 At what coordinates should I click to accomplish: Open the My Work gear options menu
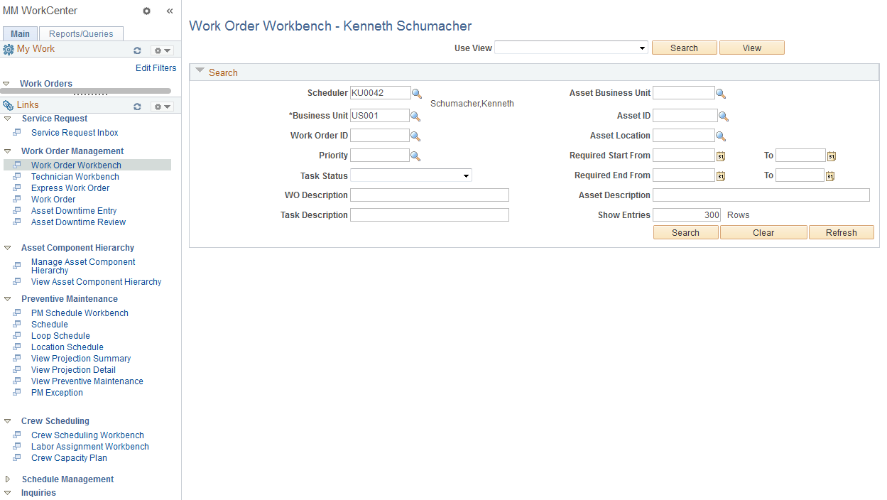(162, 50)
